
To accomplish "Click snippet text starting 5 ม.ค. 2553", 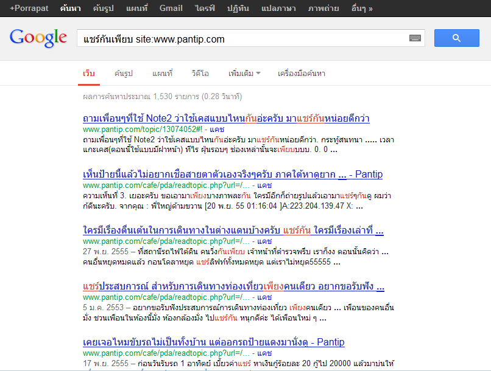I will pyautogui.click(x=238, y=313).
